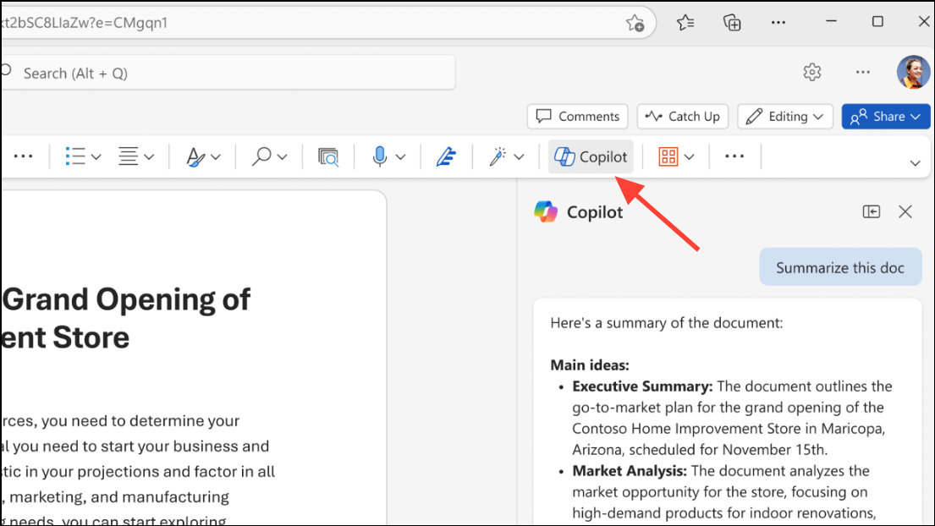Click the Designer magic wand icon
Image resolution: width=935 pixels, height=526 pixels.
(x=498, y=156)
